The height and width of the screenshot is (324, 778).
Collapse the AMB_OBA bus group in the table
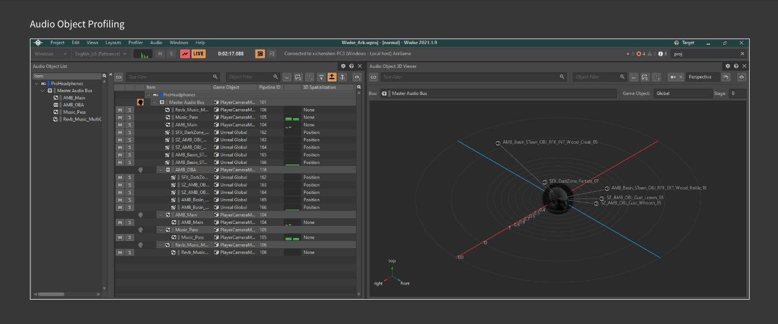160,170
